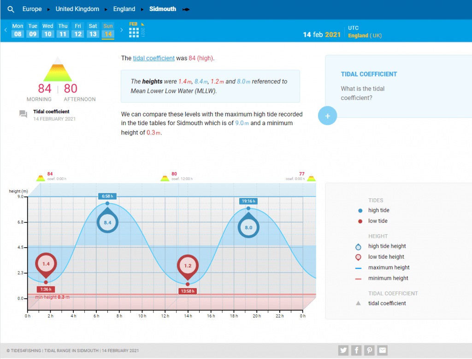
Task: Click the tidal coefficient pyramid icon
Action: tap(58, 69)
